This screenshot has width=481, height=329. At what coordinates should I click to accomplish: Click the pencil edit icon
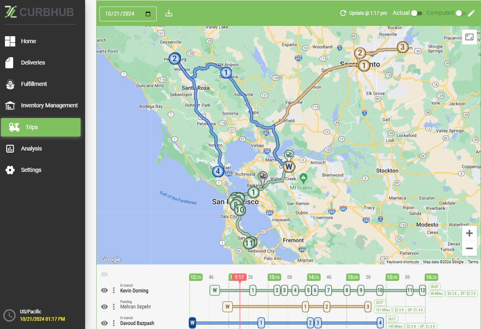[471, 13]
